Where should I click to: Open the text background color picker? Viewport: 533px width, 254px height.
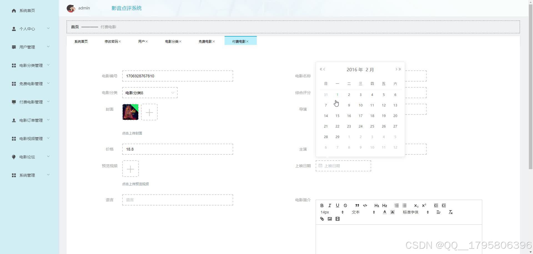pos(392,212)
